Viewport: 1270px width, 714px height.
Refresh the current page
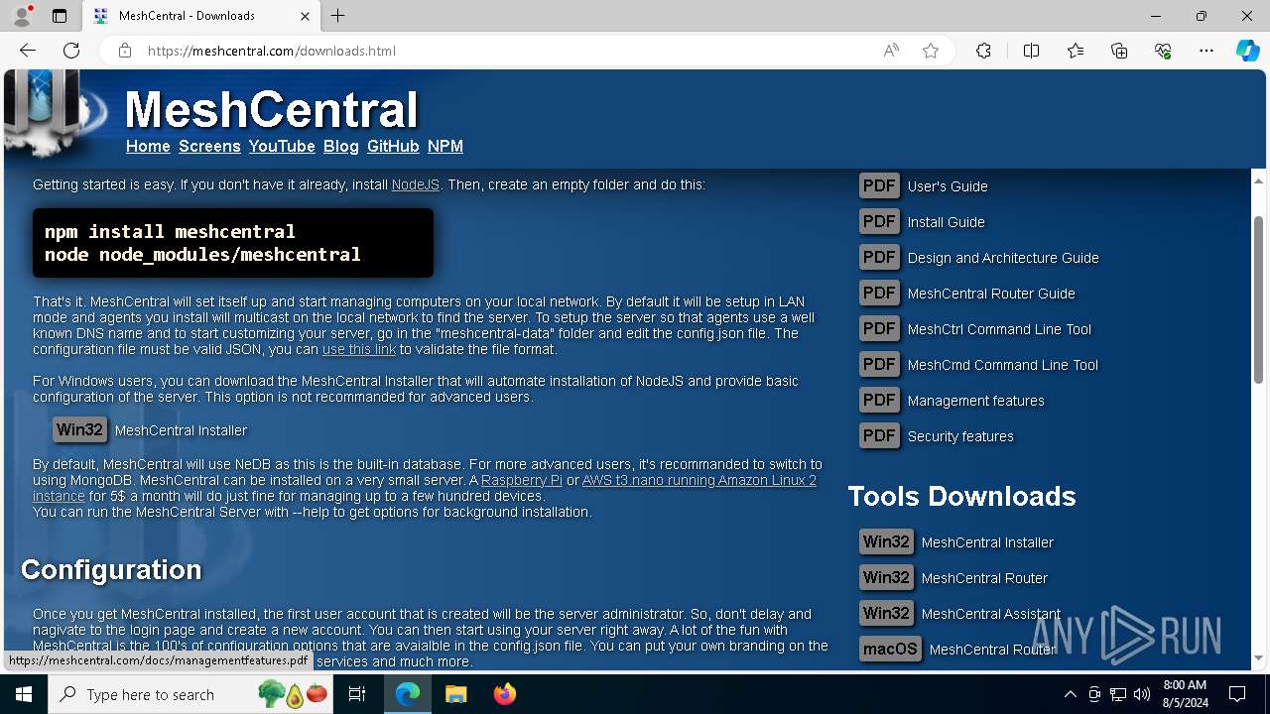click(x=71, y=51)
